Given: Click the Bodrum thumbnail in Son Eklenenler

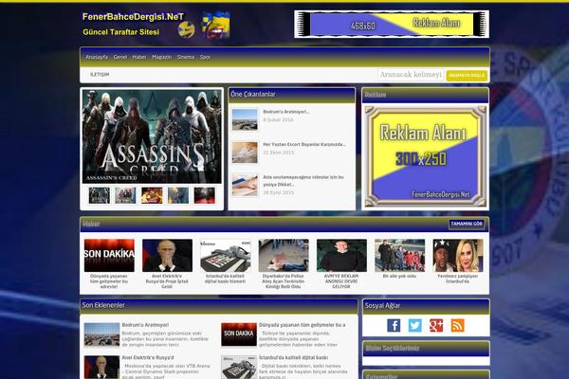Looking at the screenshot, I should tap(101, 334).
